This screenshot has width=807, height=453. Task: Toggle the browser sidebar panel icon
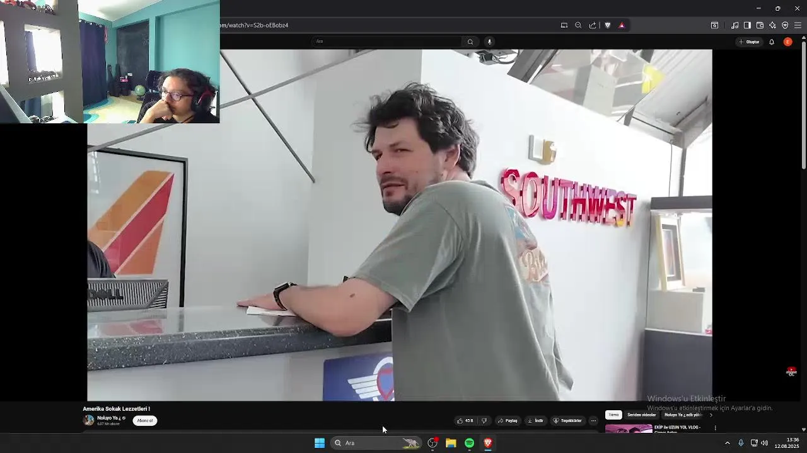click(x=747, y=25)
